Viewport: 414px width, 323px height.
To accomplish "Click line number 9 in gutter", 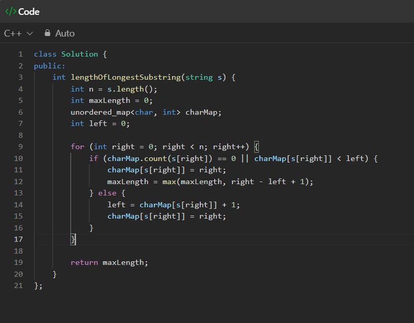I will point(21,147).
